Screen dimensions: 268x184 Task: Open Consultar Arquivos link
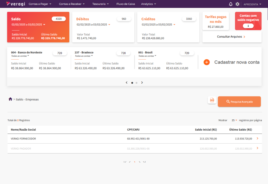(232, 37)
